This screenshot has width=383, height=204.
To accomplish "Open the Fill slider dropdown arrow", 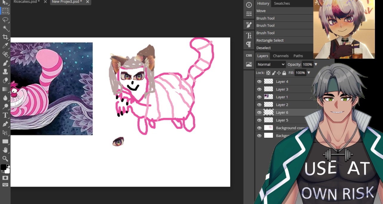I will (x=309, y=73).
